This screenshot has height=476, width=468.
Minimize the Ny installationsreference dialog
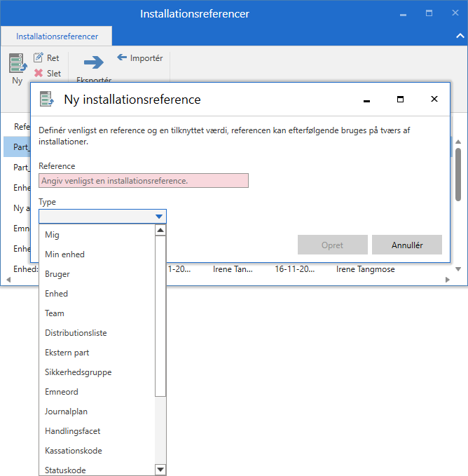(366, 100)
